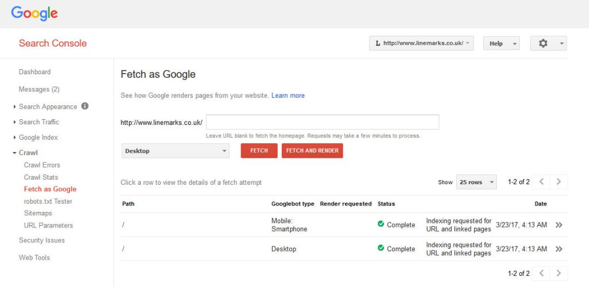Open Messages (2)
Screen dimensions: 589x304
pyautogui.click(x=39, y=89)
